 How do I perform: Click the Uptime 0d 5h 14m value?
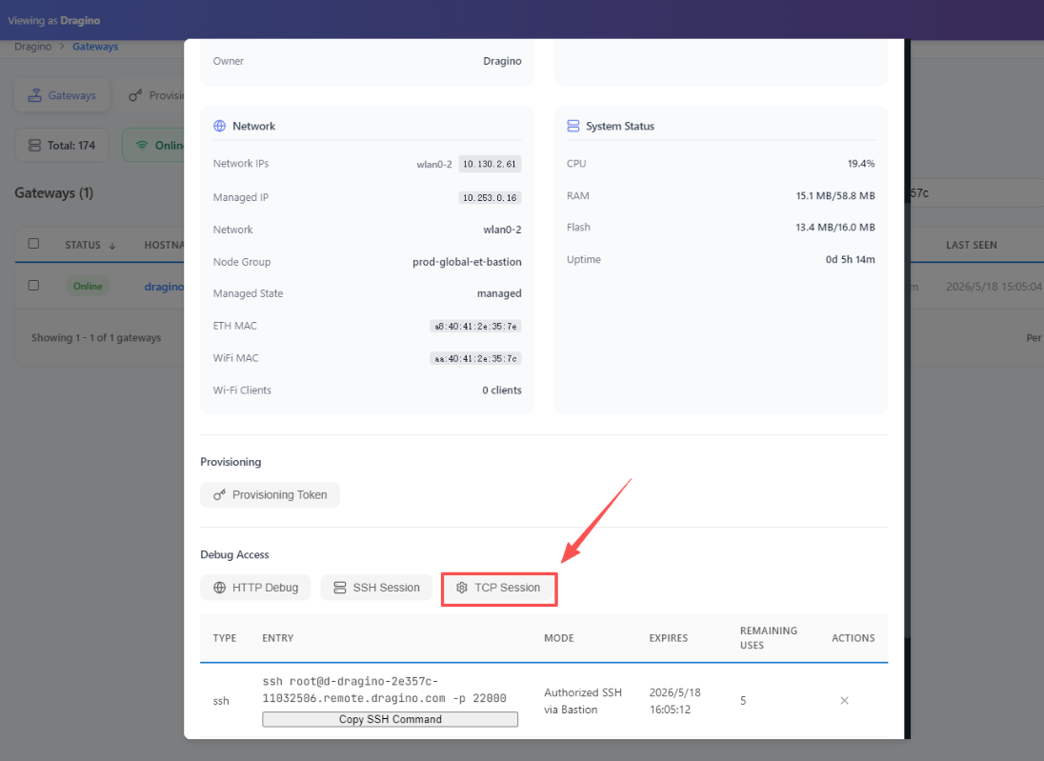[x=851, y=260]
